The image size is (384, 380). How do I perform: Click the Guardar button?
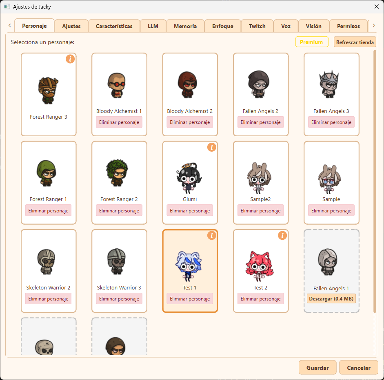pos(317,367)
